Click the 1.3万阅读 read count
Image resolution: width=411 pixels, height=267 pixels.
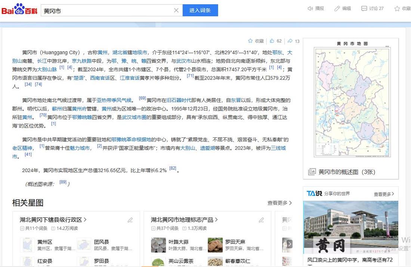(x=197, y=228)
